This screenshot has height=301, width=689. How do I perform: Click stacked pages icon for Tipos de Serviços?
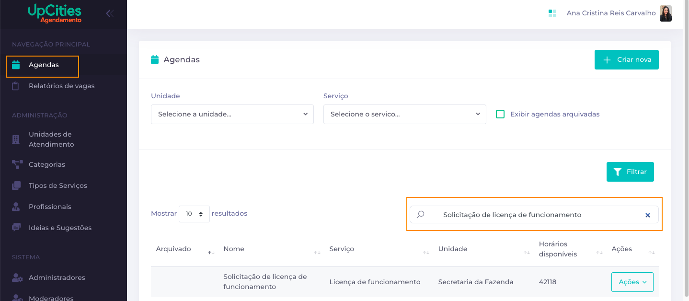(x=16, y=185)
